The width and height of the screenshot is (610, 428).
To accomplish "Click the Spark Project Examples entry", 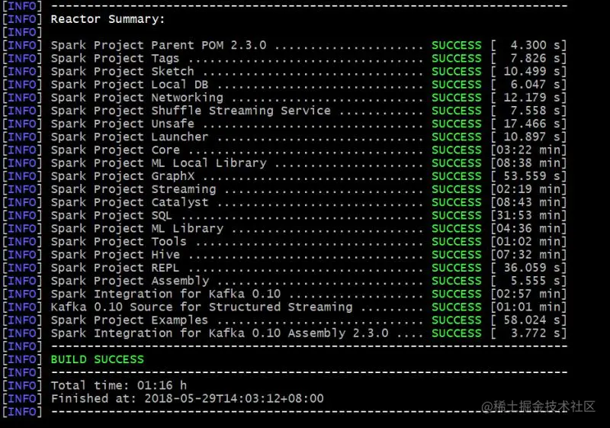I will click(x=130, y=320).
